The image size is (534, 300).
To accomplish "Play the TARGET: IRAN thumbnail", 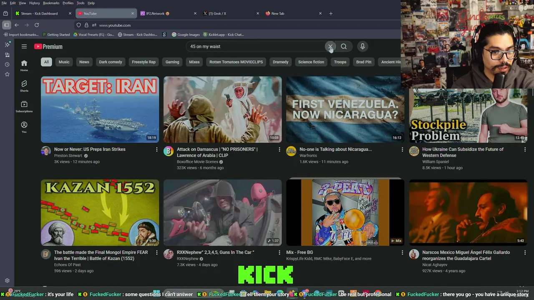I will (100, 110).
